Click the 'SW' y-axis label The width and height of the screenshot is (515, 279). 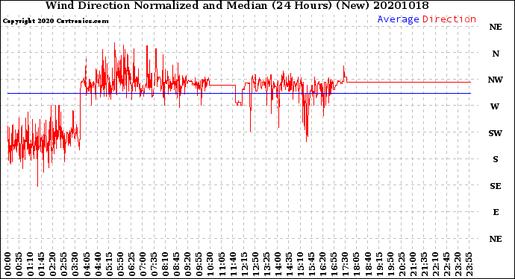point(496,133)
